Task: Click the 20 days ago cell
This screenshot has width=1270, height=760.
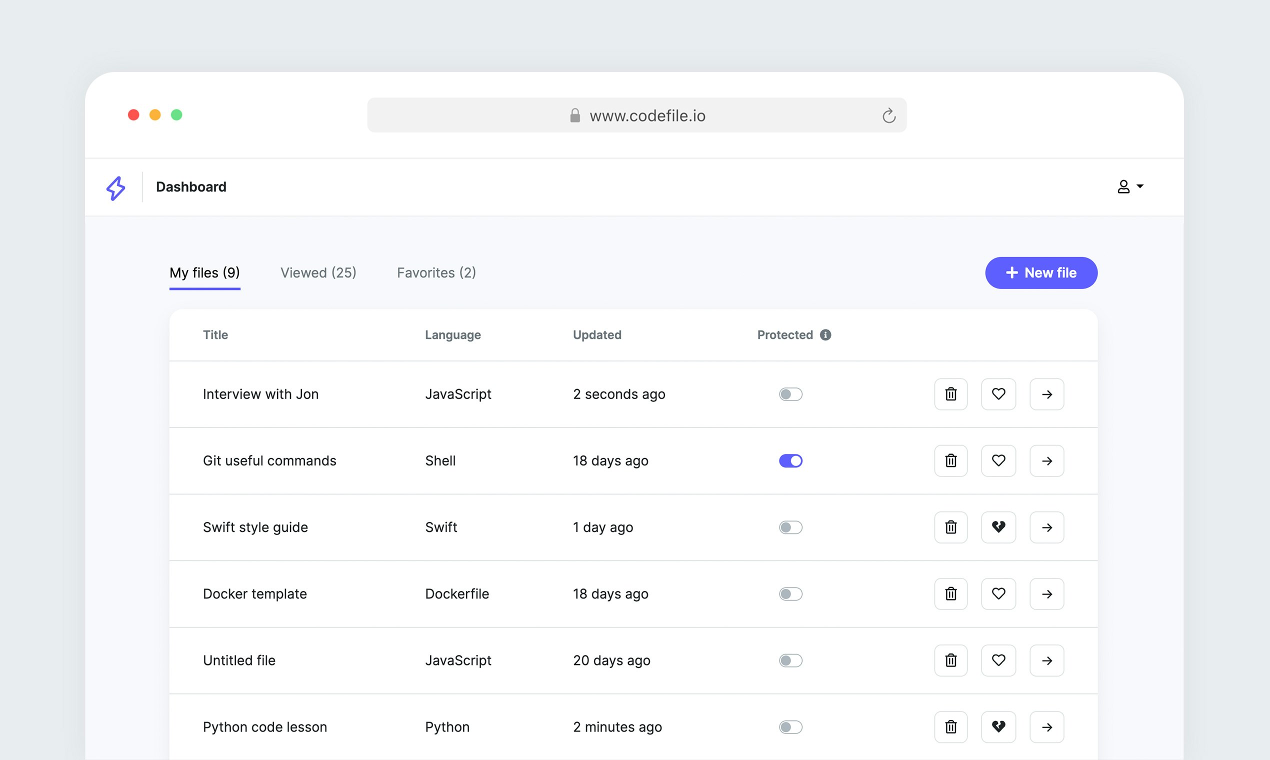Action: [611, 660]
